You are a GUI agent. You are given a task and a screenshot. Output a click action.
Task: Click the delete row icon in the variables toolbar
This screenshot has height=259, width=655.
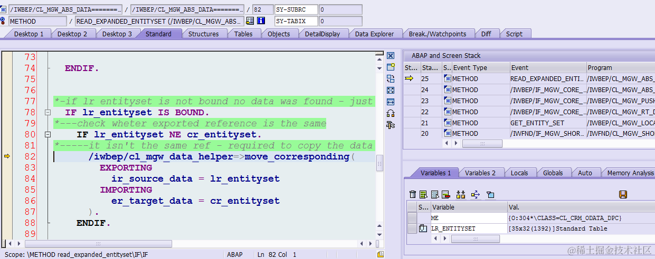445,195
